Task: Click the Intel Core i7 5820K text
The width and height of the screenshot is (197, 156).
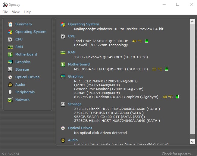Action: [x=101, y=41]
